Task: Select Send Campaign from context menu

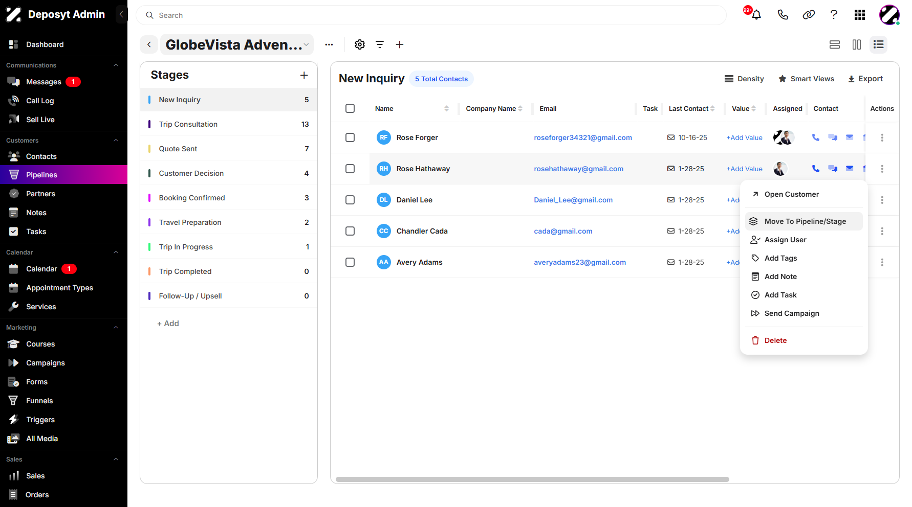Action: [804, 313]
